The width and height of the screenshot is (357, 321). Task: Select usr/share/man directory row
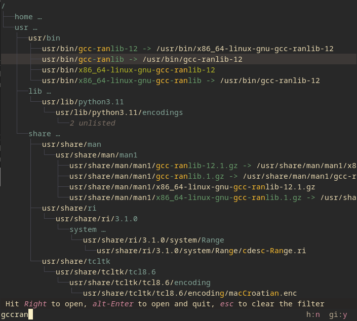tap(71, 145)
